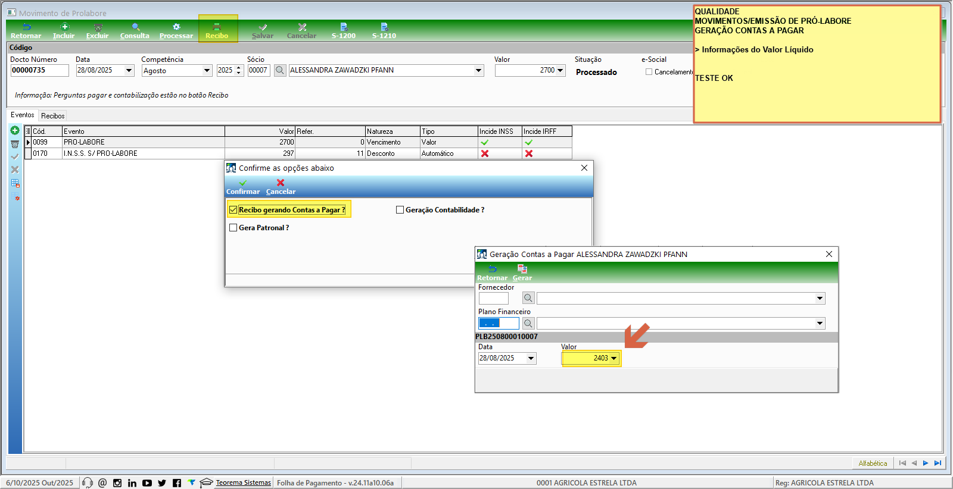953x489 pixels.
Task: Click the S-1200 document icon
Action: click(344, 27)
